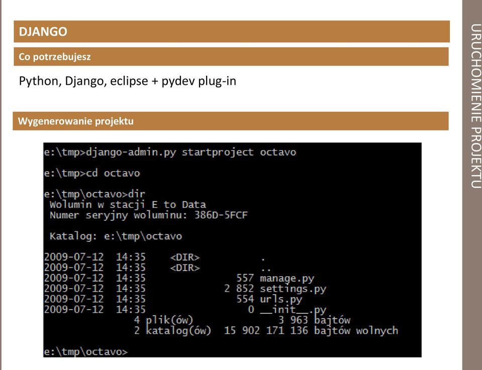Click '15 902 171 136 bajtów wolnych' text
The width and height of the screenshot is (482, 370).
pyautogui.click(x=311, y=331)
